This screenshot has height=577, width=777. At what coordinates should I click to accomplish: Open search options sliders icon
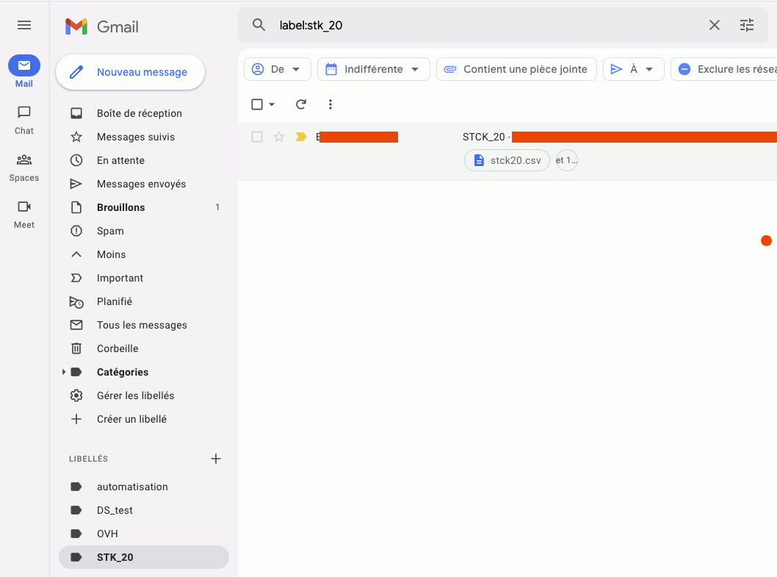click(x=747, y=25)
